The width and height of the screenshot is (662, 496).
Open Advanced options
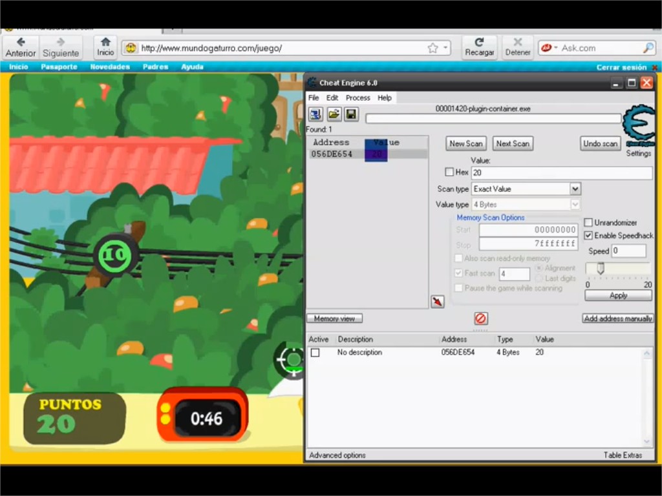pos(337,455)
